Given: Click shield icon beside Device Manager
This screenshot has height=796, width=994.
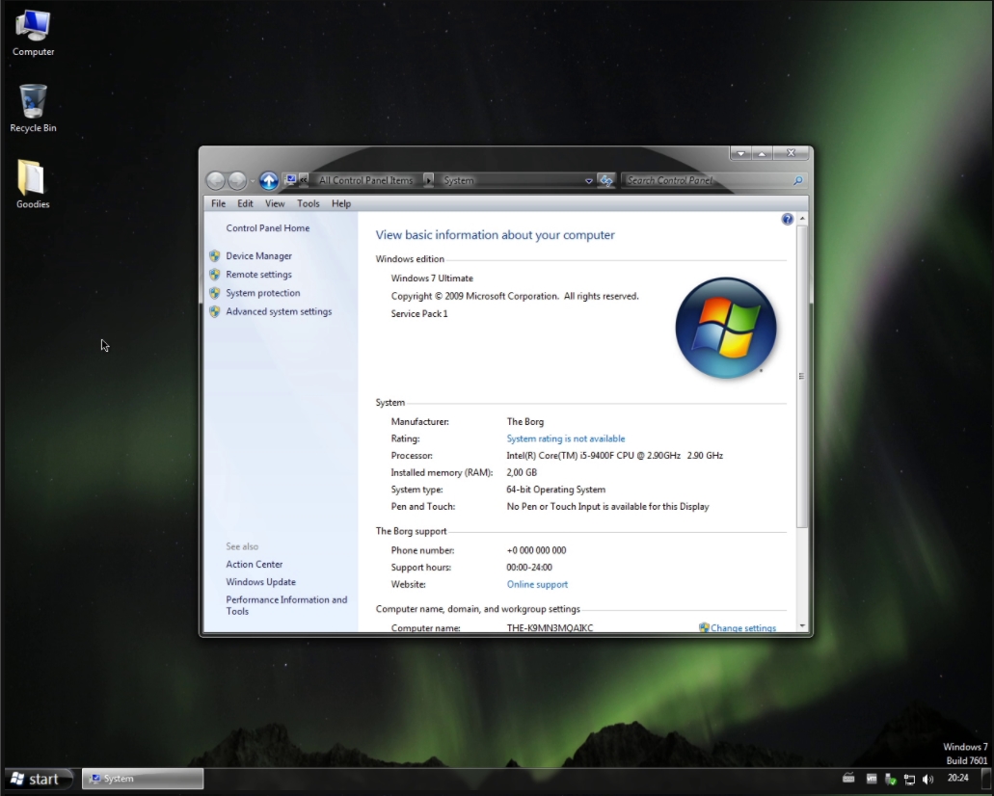Looking at the screenshot, I should tap(214, 256).
